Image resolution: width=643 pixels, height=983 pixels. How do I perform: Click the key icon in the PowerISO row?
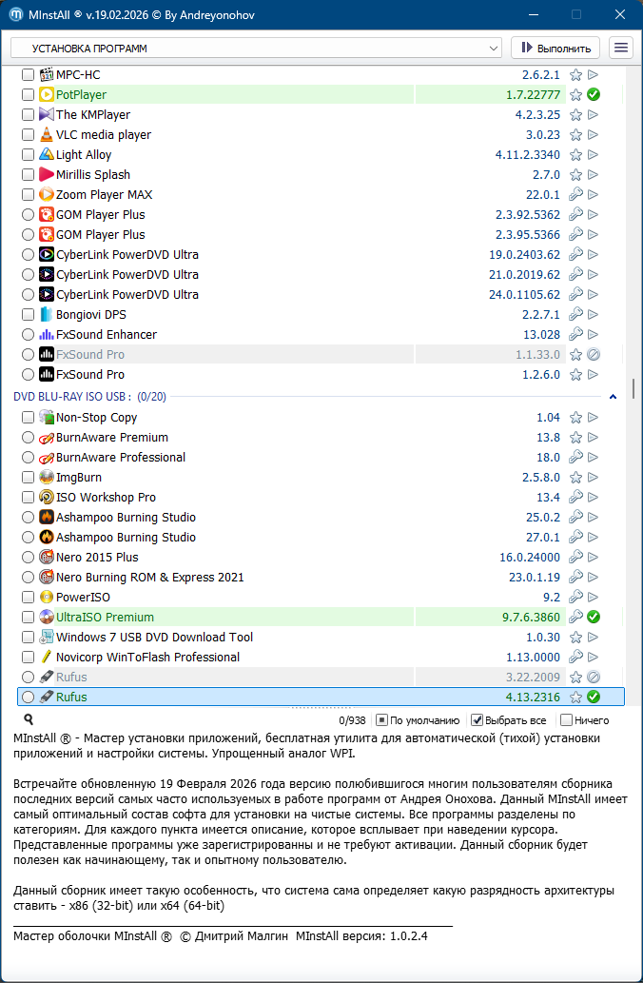point(575,598)
